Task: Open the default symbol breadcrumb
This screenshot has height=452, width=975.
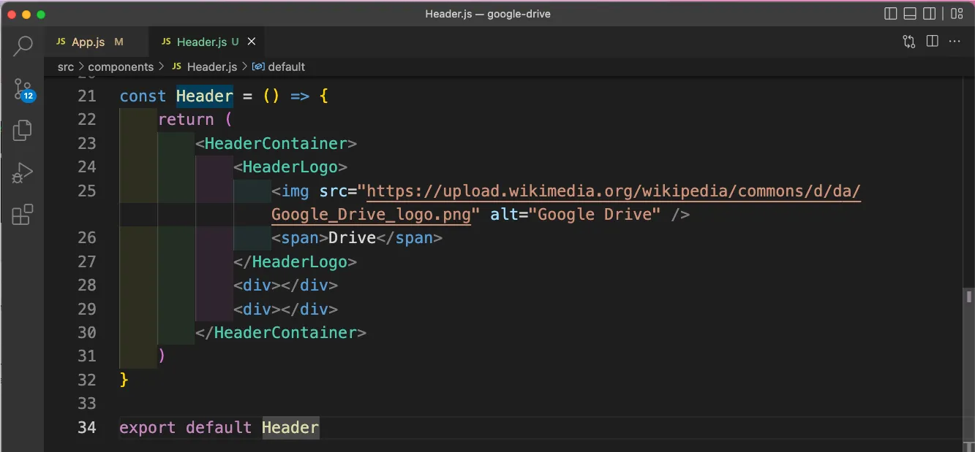Action: pos(279,66)
